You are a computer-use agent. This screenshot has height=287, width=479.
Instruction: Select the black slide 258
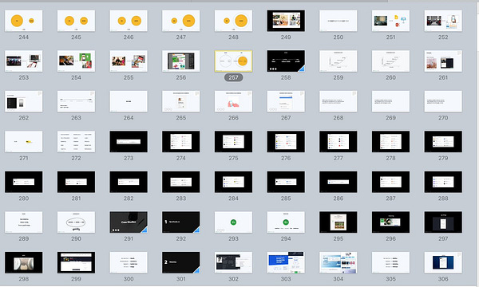(286, 61)
